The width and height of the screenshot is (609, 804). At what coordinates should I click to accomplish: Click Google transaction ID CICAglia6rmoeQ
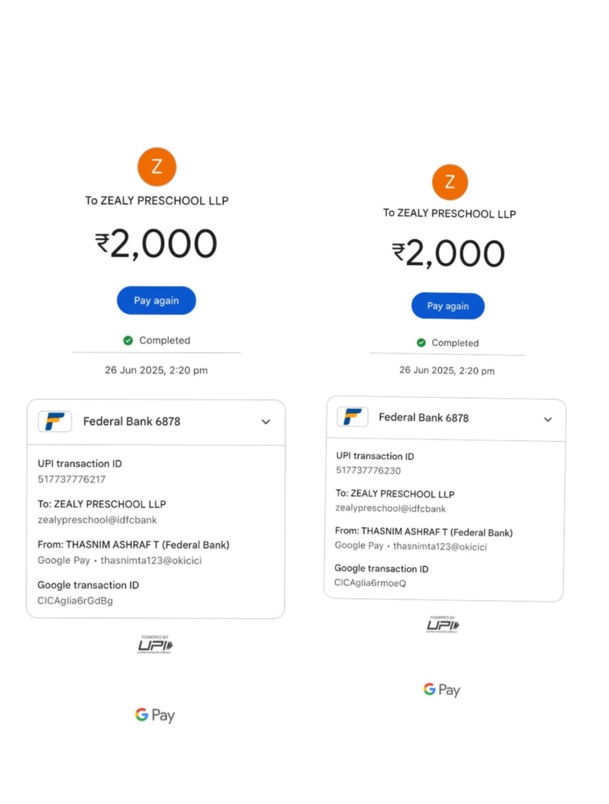click(x=370, y=583)
